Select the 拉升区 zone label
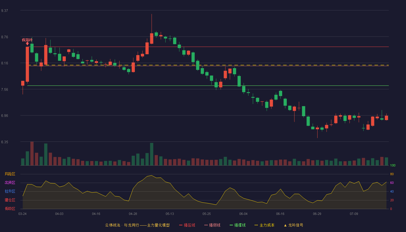406x232 pixels. pos(10,191)
